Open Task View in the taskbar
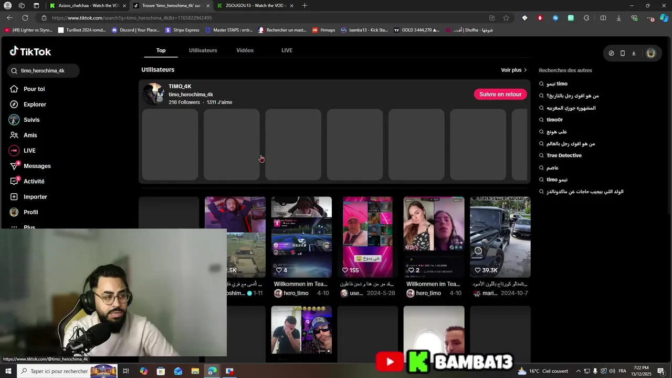The image size is (672, 378). point(126,371)
